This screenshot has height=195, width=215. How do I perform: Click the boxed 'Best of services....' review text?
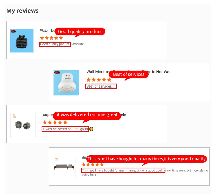(101, 86)
